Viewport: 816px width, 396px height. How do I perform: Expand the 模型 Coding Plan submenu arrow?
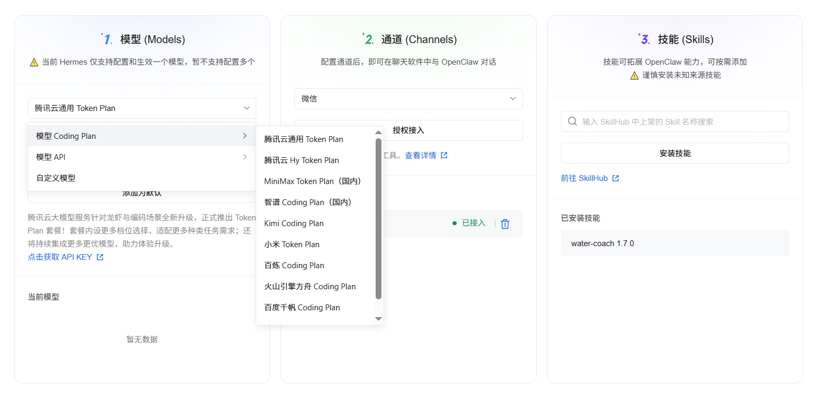[245, 136]
